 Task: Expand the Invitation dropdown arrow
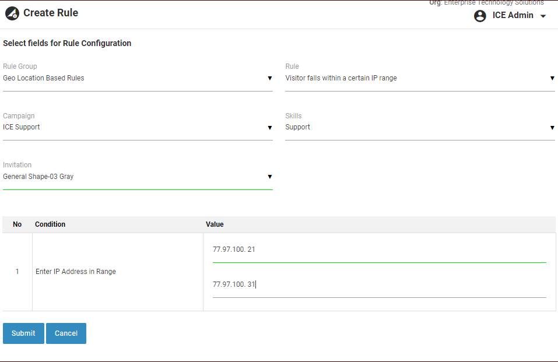click(x=269, y=177)
